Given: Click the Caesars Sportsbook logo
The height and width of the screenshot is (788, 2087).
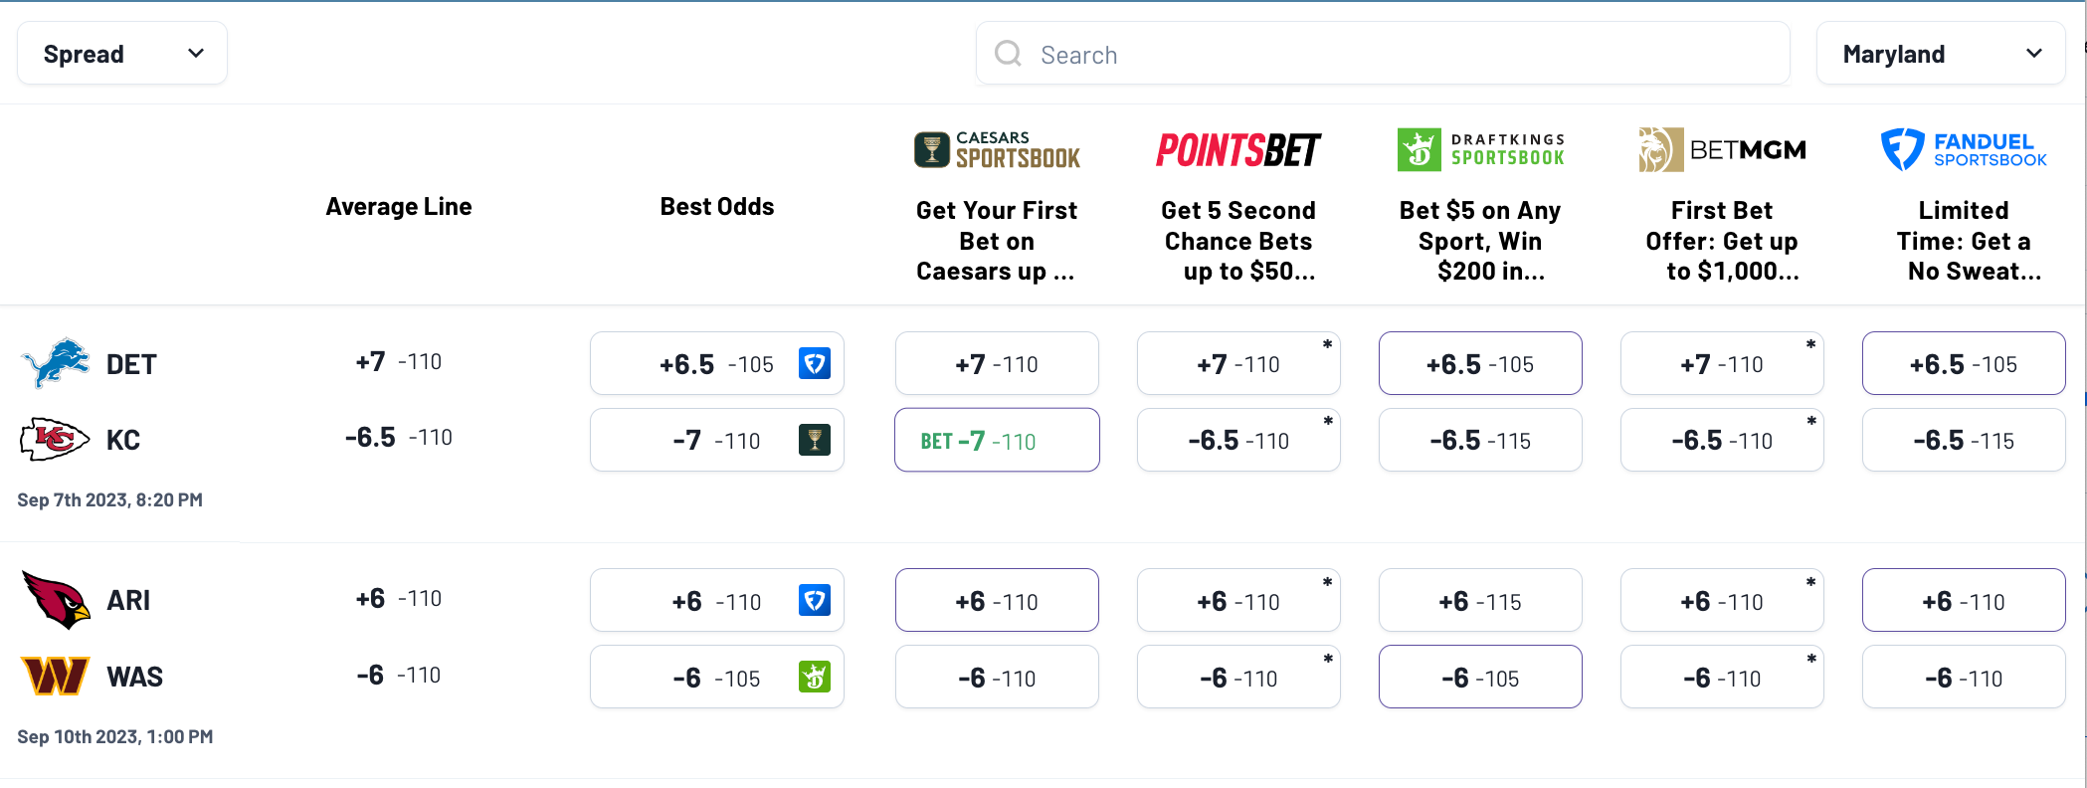Looking at the screenshot, I should [997, 150].
